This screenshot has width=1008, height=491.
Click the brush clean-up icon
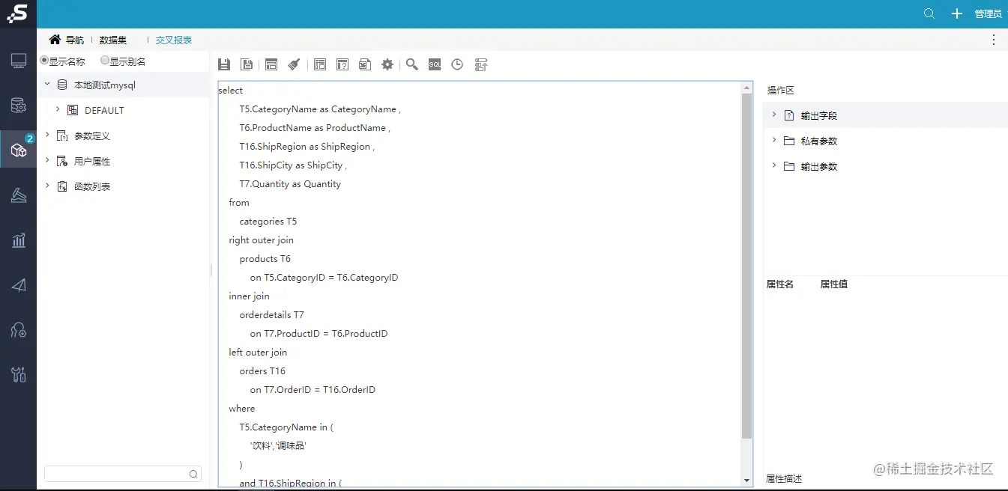294,64
